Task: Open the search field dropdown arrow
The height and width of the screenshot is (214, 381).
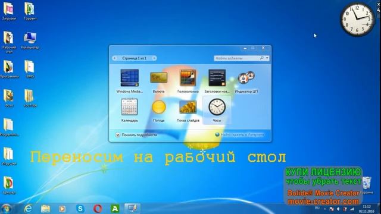Action: 267,58
